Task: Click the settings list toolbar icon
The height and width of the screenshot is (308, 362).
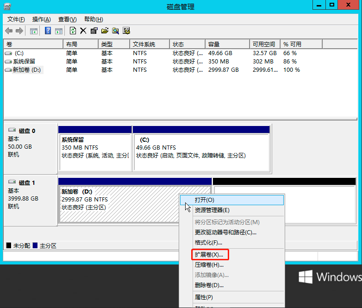Action: point(126,31)
